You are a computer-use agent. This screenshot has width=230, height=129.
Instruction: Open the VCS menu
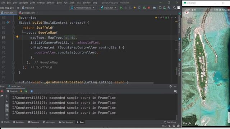(79, 3)
